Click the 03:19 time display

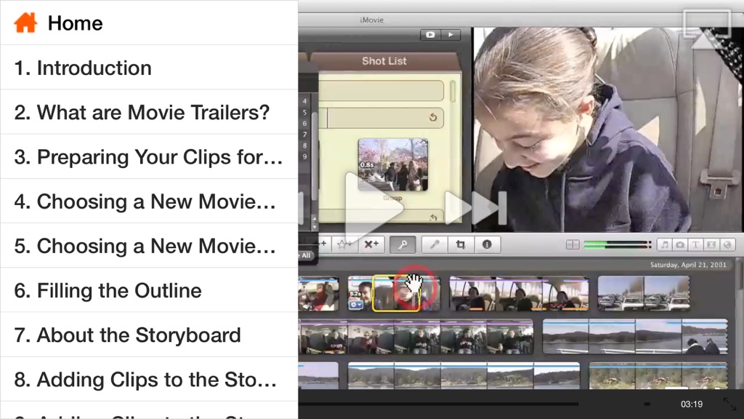692,404
